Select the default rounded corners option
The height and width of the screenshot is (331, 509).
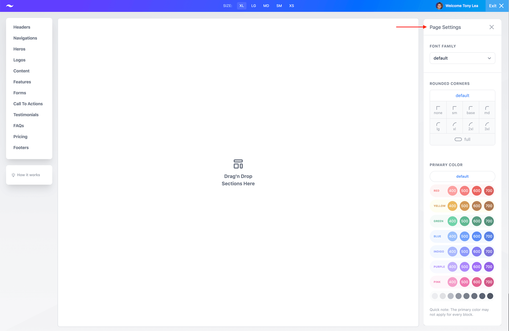click(463, 96)
